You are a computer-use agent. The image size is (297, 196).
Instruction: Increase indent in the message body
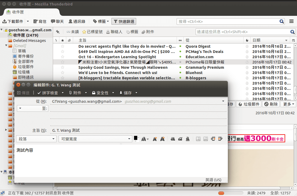pos(220,139)
